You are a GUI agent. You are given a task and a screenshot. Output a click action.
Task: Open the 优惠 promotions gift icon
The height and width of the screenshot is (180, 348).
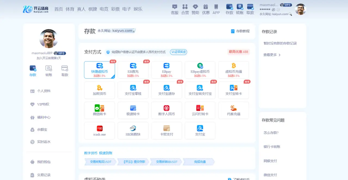tap(206, 9)
